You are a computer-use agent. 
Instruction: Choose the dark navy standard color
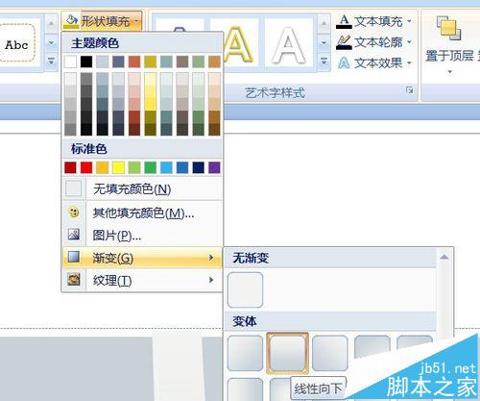click(199, 167)
